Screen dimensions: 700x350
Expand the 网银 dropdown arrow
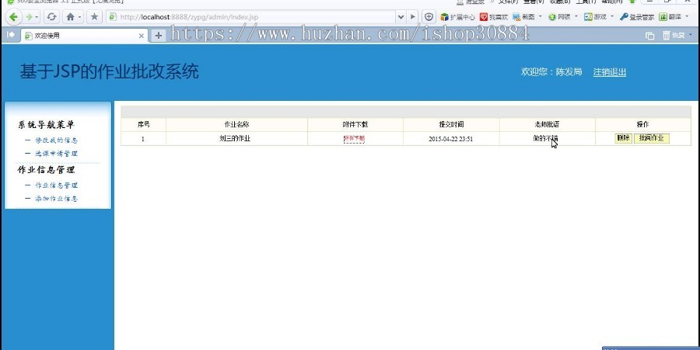pos(576,17)
